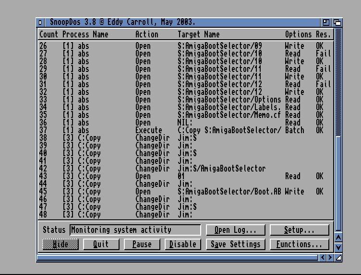This screenshot has height=275, width=361.
Task: Click the Jim:S target in row 47
Action: pyautogui.click(x=187, y=207)
